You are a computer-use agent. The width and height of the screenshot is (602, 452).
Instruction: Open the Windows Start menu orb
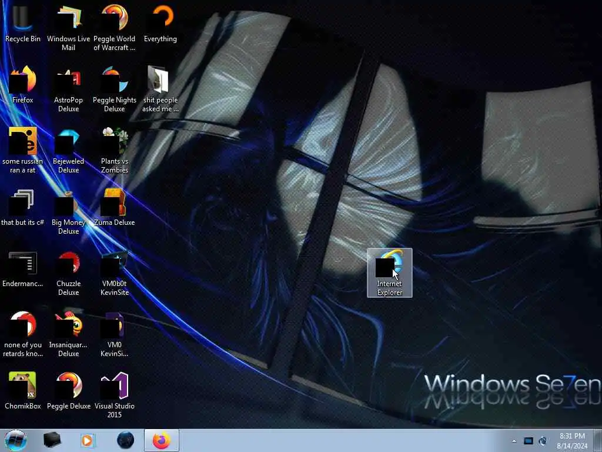(x=16, y=440)
